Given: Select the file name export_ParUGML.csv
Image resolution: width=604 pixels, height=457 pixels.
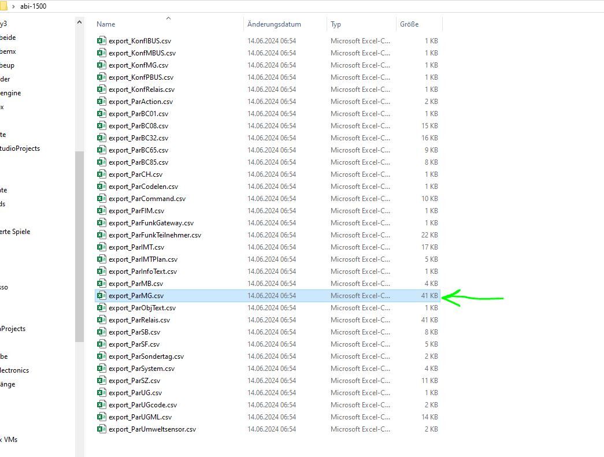Looking at the screenshot, I should tap(140, 417).
